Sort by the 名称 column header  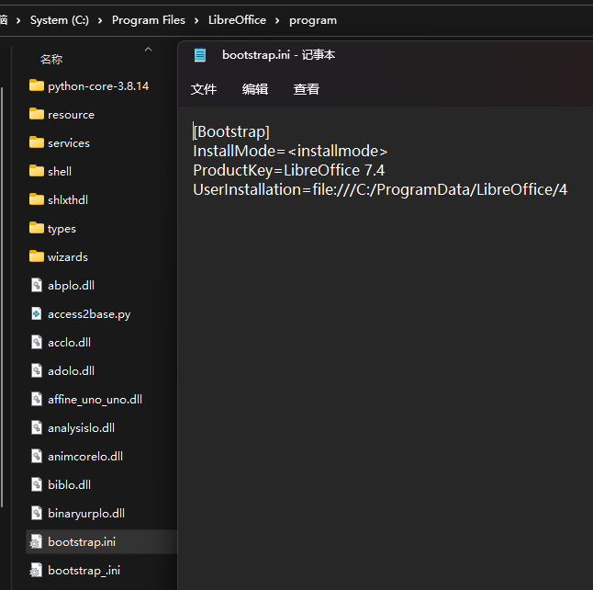[51, 60]
